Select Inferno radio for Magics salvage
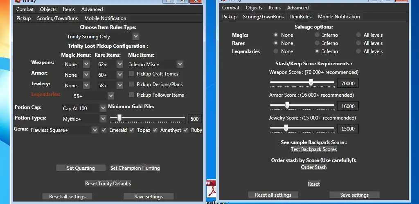419x204 pixels. [x=317, y=35]
